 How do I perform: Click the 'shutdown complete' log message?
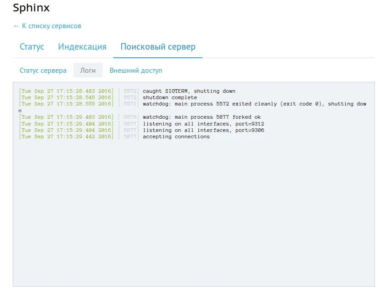pos(170,97)
